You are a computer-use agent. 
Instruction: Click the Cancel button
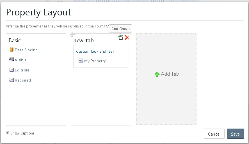tap(214, 134)
